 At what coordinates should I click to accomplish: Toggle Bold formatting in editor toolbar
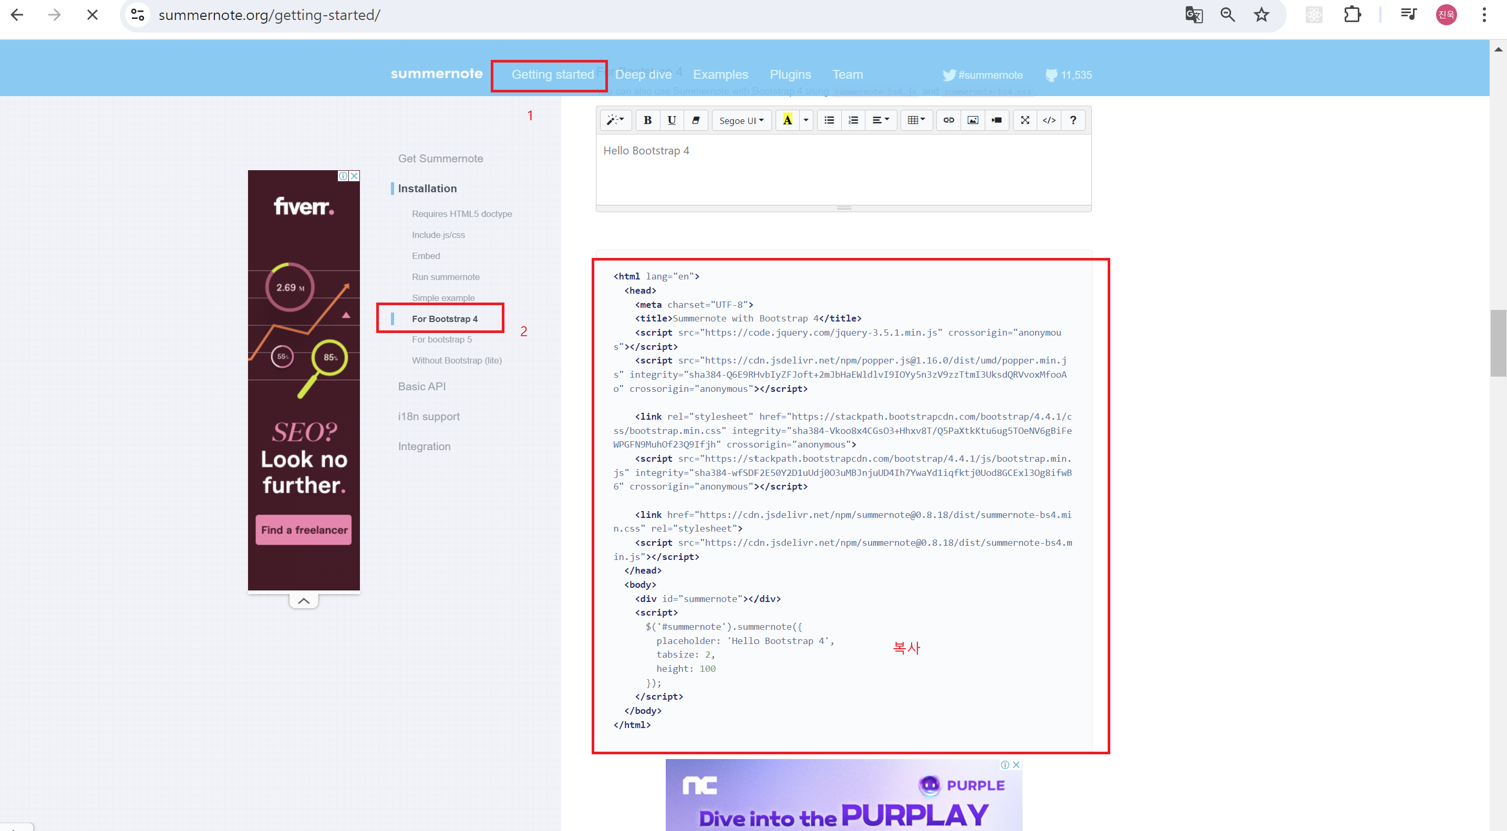[647, 120]
